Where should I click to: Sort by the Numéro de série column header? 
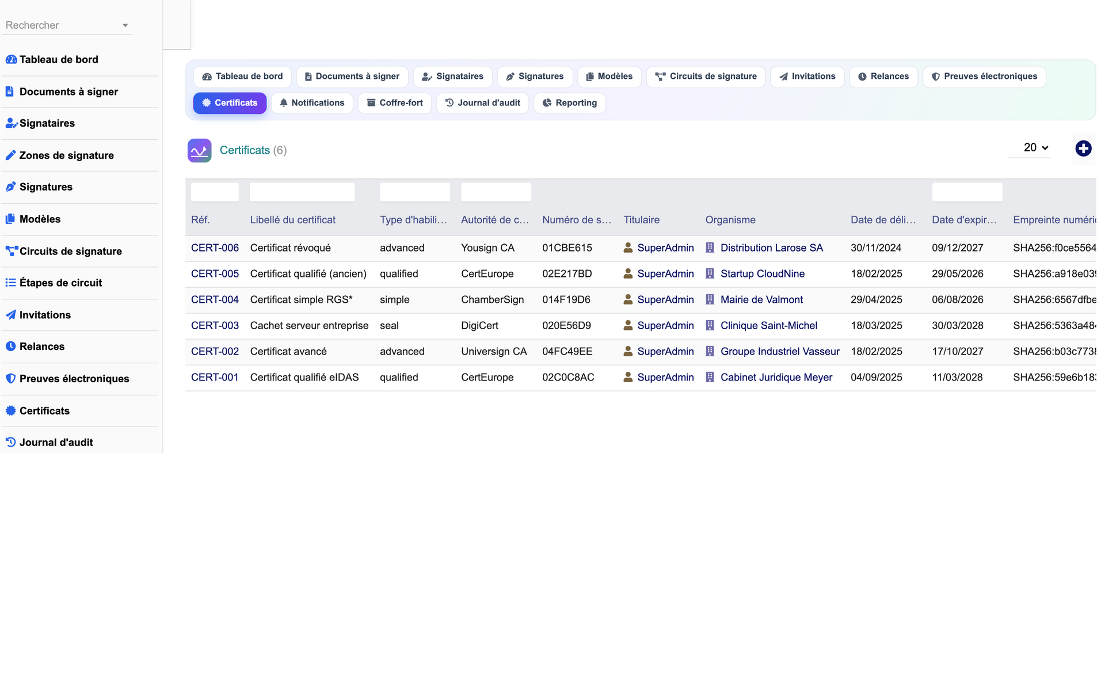(x=577, y=220)
